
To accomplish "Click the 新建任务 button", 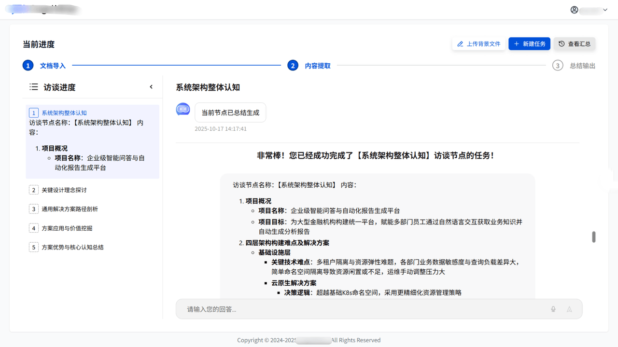I will tap(529, 43).
